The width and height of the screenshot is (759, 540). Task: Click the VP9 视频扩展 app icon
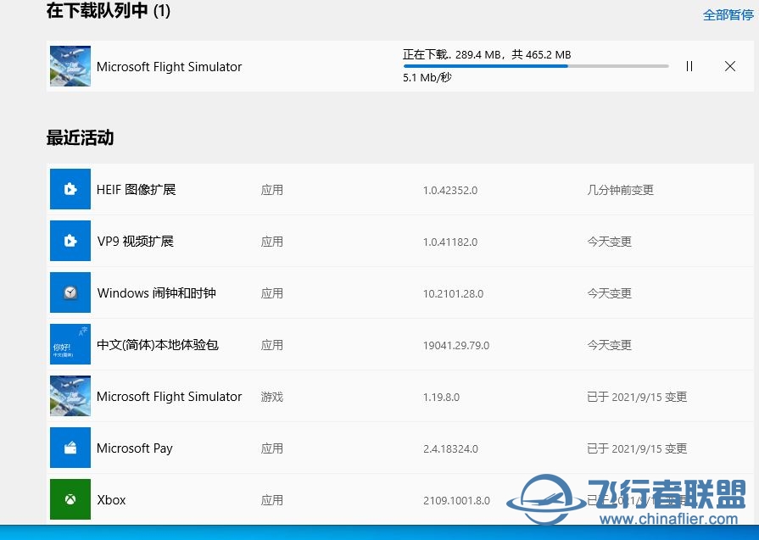pyautogui.click(x=70, y=241)
